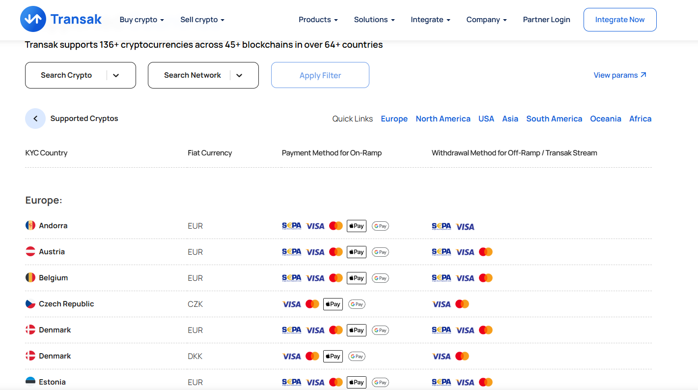Click the Andorra flag icon
The height and width of the screenshot is (390, 698).
point(30,225)
